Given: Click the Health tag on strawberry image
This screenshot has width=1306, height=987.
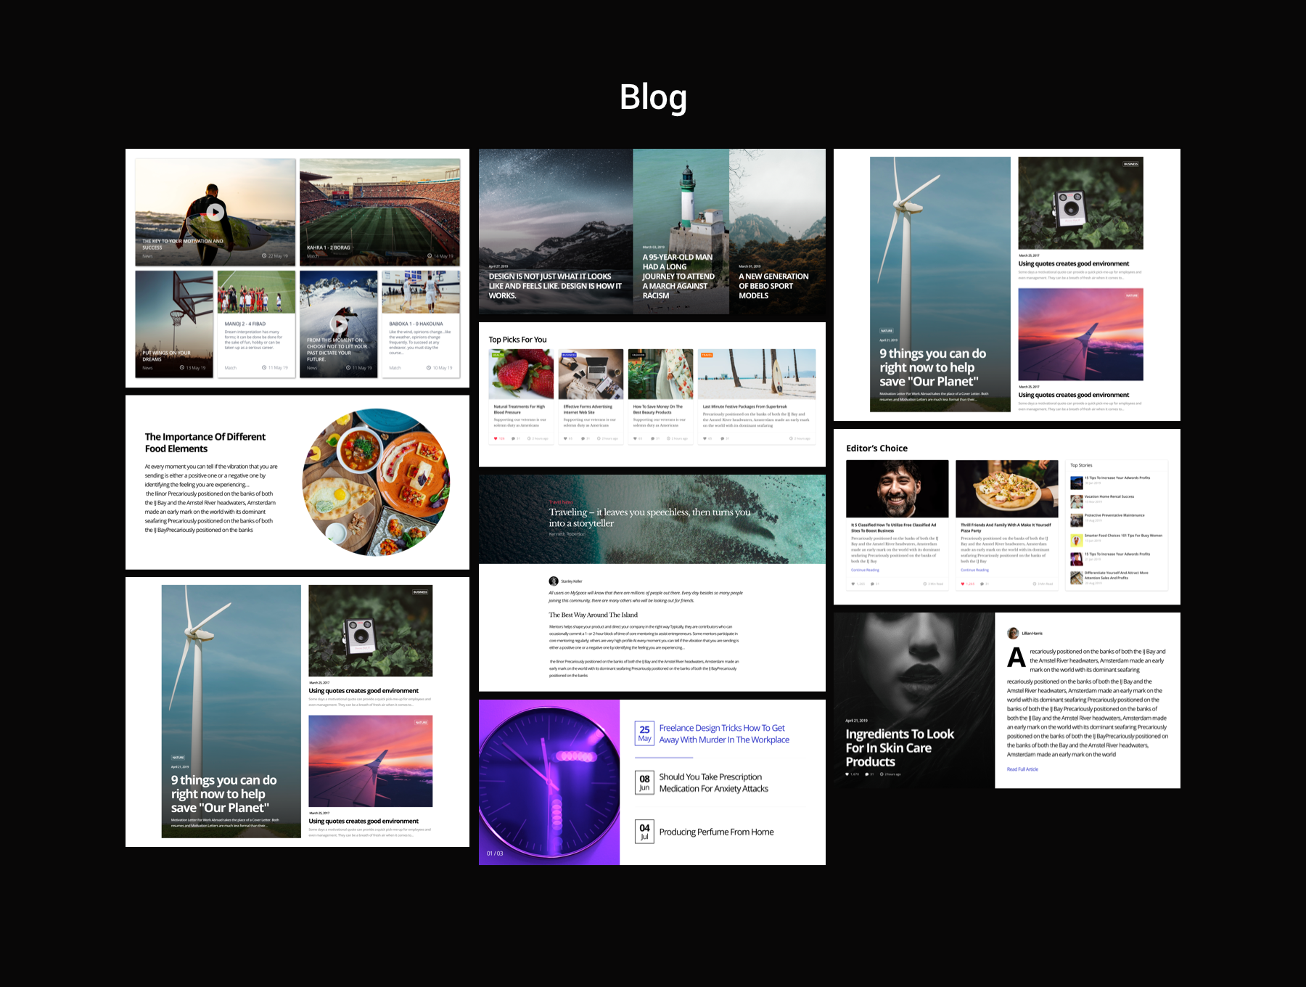Looking at the screenshot, I should pyautogui.click(x=498, y=355).
